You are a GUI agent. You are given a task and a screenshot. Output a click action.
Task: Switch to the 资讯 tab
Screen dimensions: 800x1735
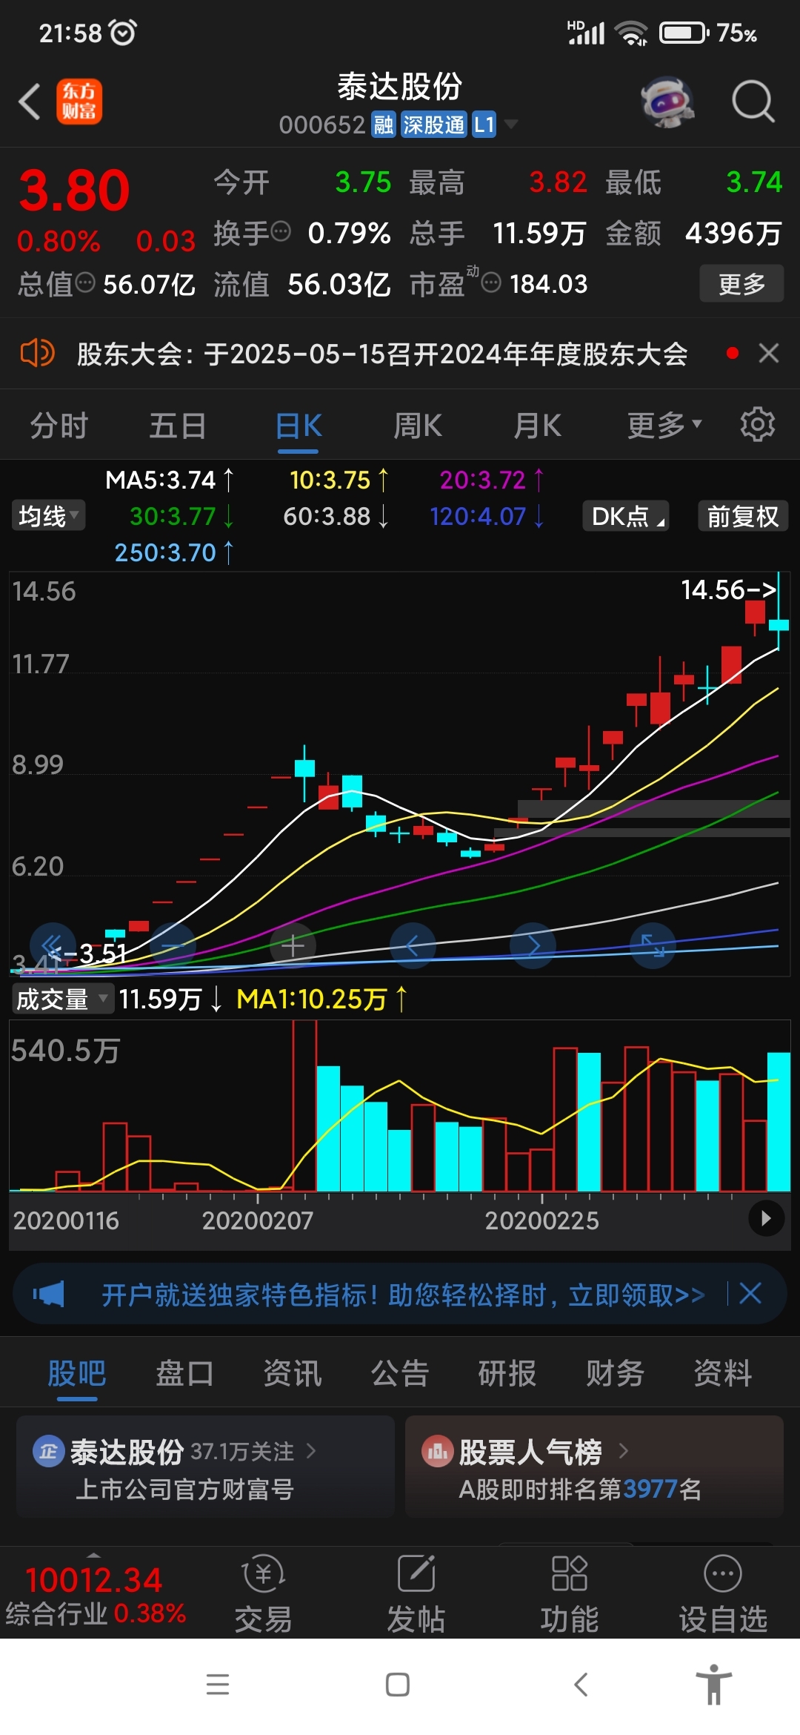click(293, 1373)
